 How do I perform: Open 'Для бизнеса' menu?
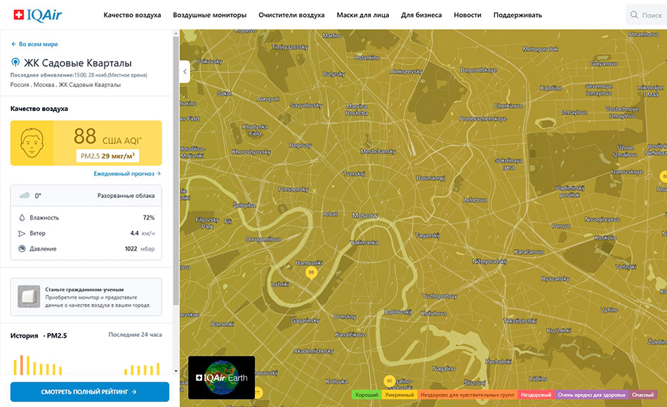[x=421, y=15]
